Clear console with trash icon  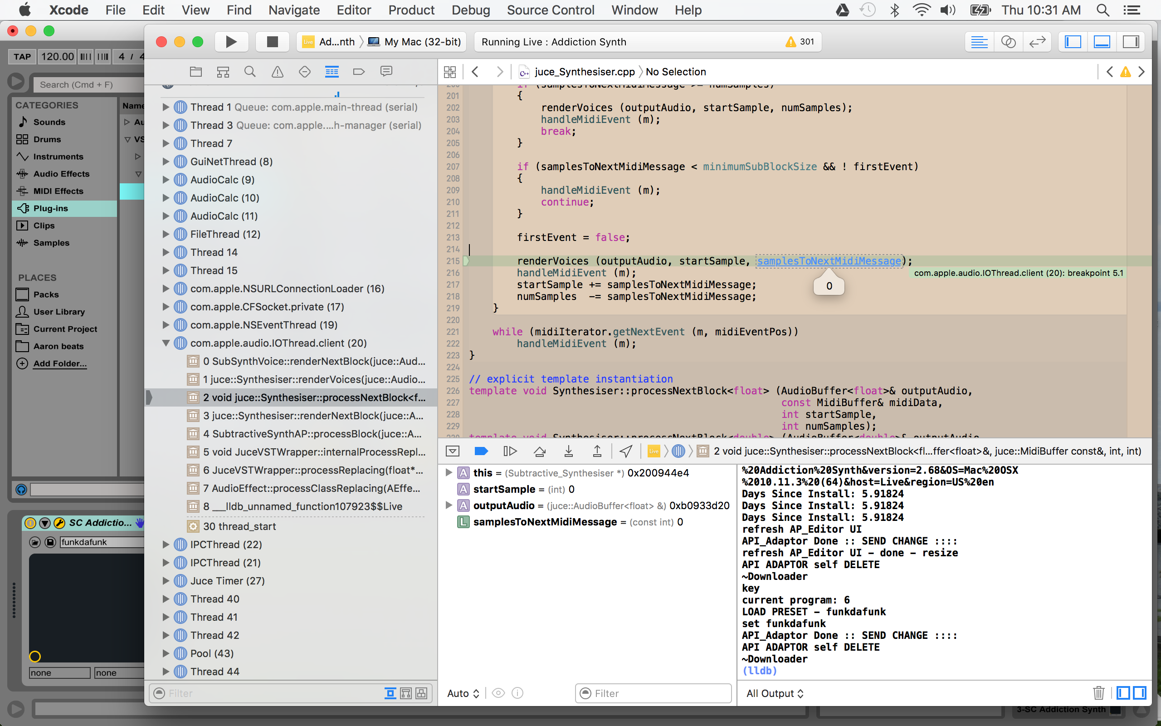[1098, 693]
